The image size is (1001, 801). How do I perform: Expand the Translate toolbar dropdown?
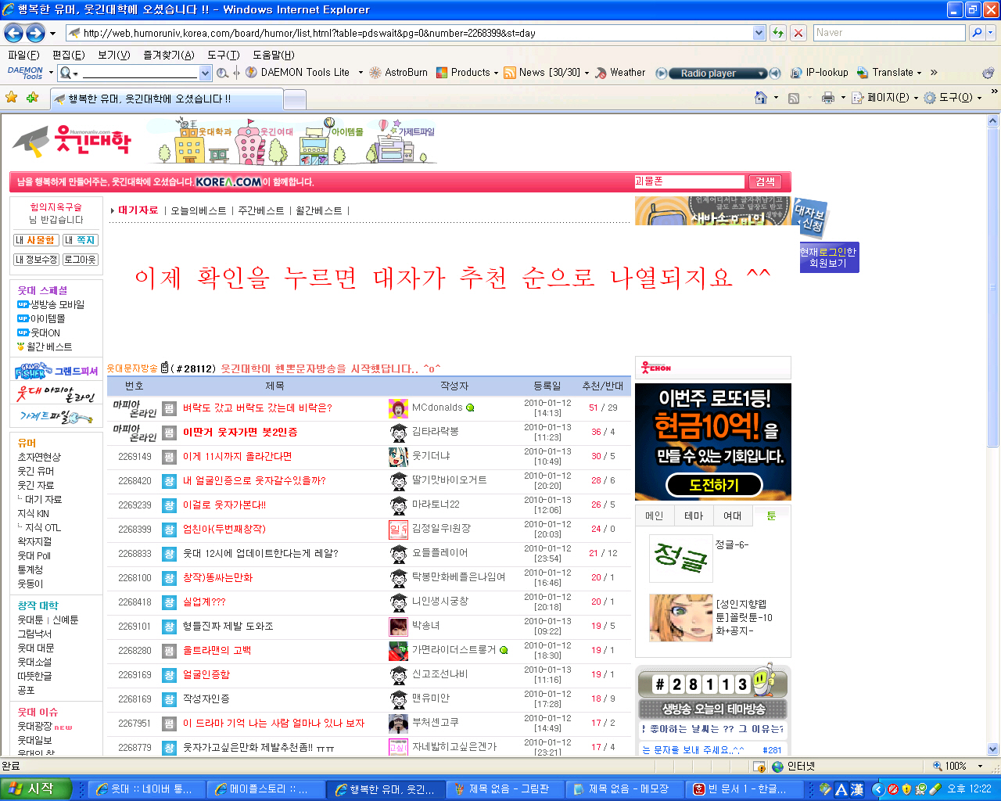click(x=919, y=73)
